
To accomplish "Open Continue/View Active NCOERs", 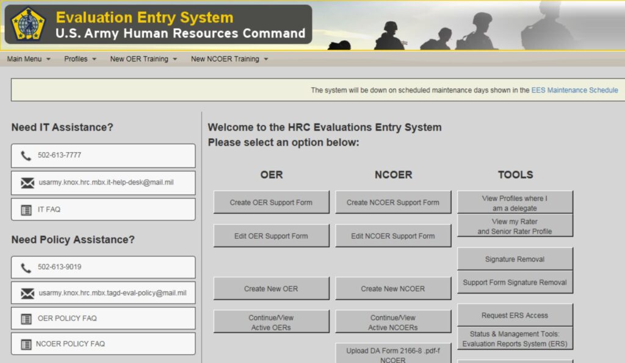I will 393,321.
